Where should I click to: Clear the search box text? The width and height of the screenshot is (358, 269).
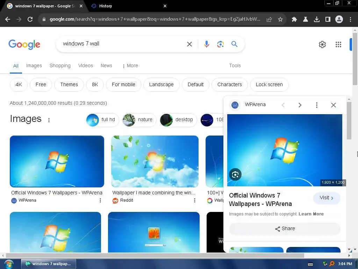[189, 44]
